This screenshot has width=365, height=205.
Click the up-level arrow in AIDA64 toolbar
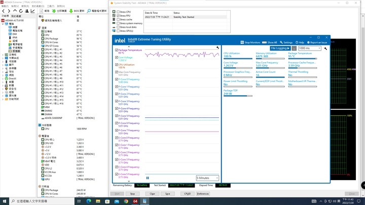pyautogui.click(x=15, y=11)
